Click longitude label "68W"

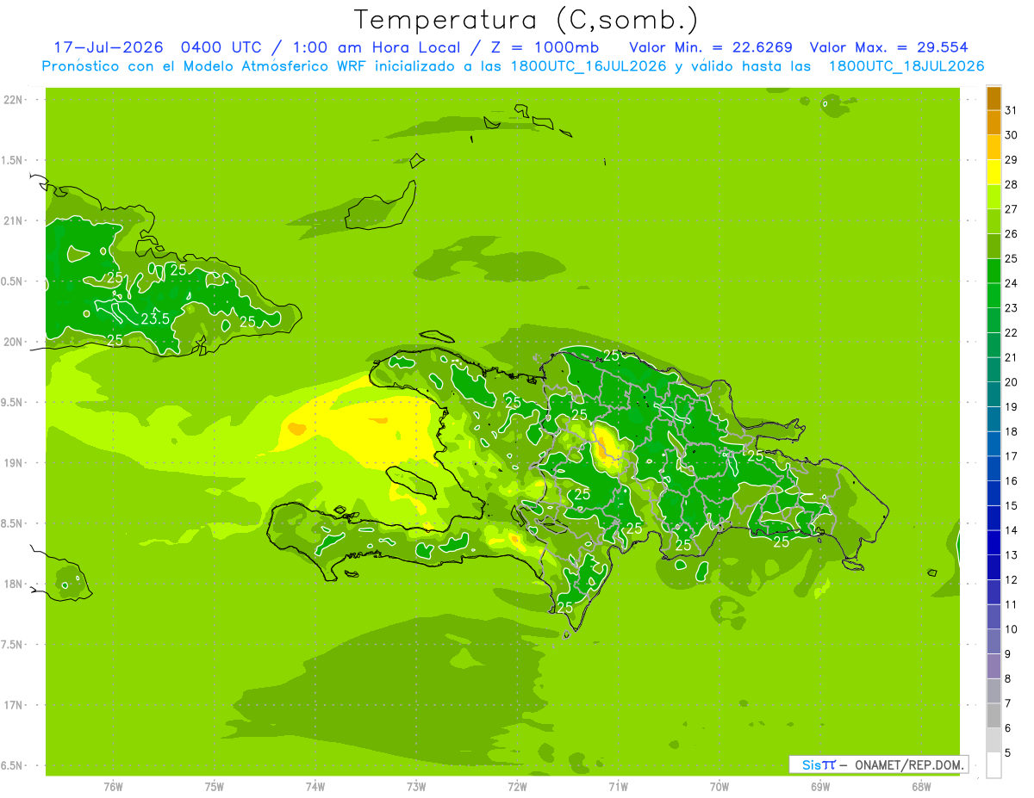click(x=921, y=787)
